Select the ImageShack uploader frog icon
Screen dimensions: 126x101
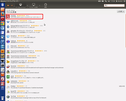pos(8,62)
